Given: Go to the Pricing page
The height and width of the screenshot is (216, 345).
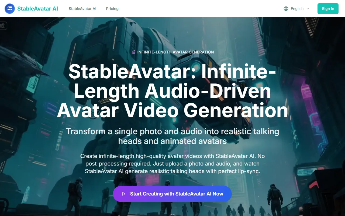Looking at the screenshot, I should pos(112,9).
